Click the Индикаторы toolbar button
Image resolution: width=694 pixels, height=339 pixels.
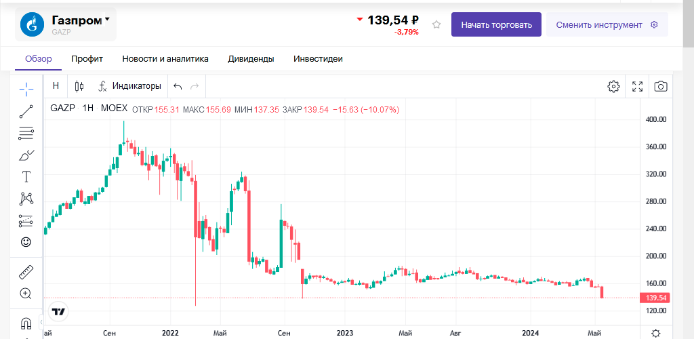coord(129,86)
